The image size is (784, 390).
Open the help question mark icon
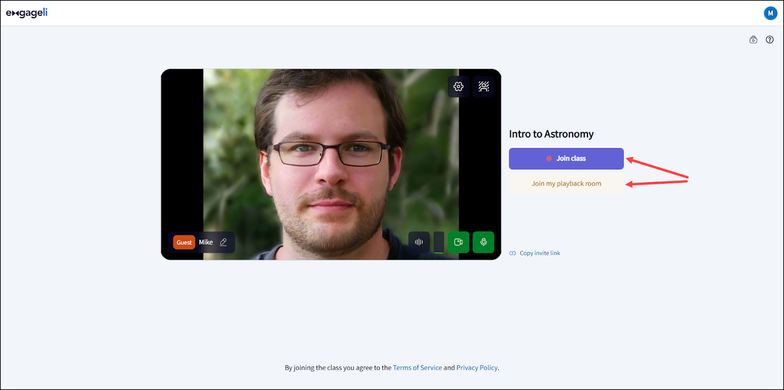pyautogui.click(x=770, y=40)
